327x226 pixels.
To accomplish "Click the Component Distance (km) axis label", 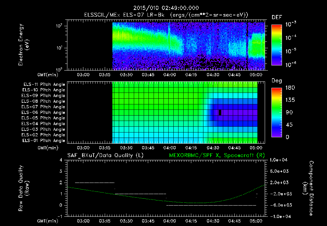I will (308, 188).
